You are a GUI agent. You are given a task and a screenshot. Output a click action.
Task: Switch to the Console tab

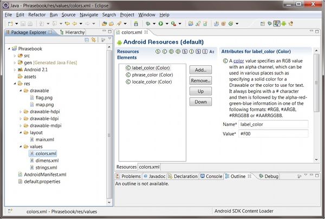pos(211,176)
